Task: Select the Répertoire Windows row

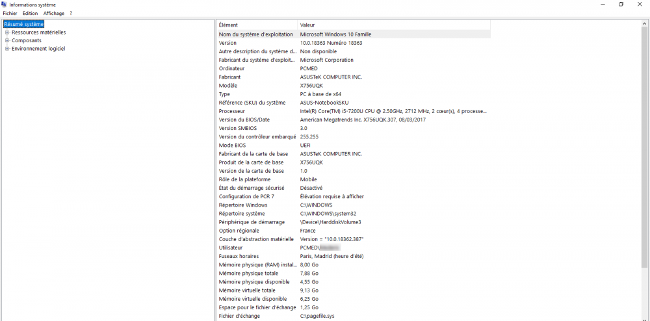Action: point(354,205)
